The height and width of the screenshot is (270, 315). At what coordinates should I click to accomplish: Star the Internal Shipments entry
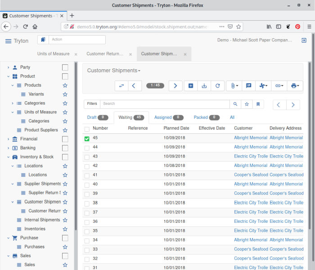pos(65,220)
